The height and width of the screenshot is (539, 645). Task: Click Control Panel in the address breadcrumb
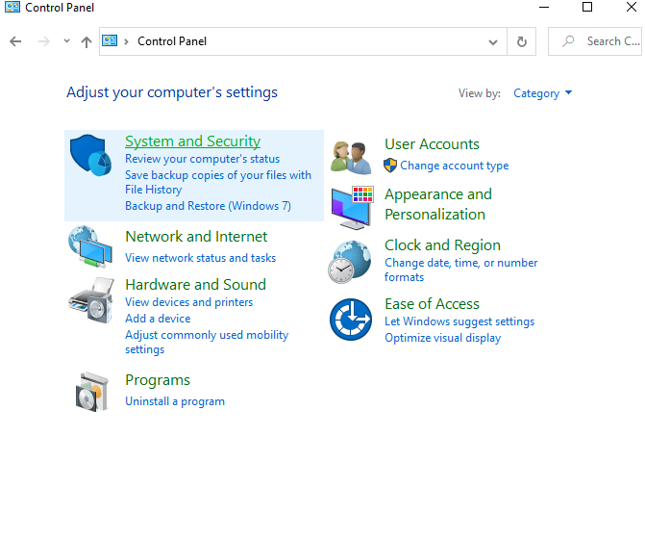[x=172, y=41]
